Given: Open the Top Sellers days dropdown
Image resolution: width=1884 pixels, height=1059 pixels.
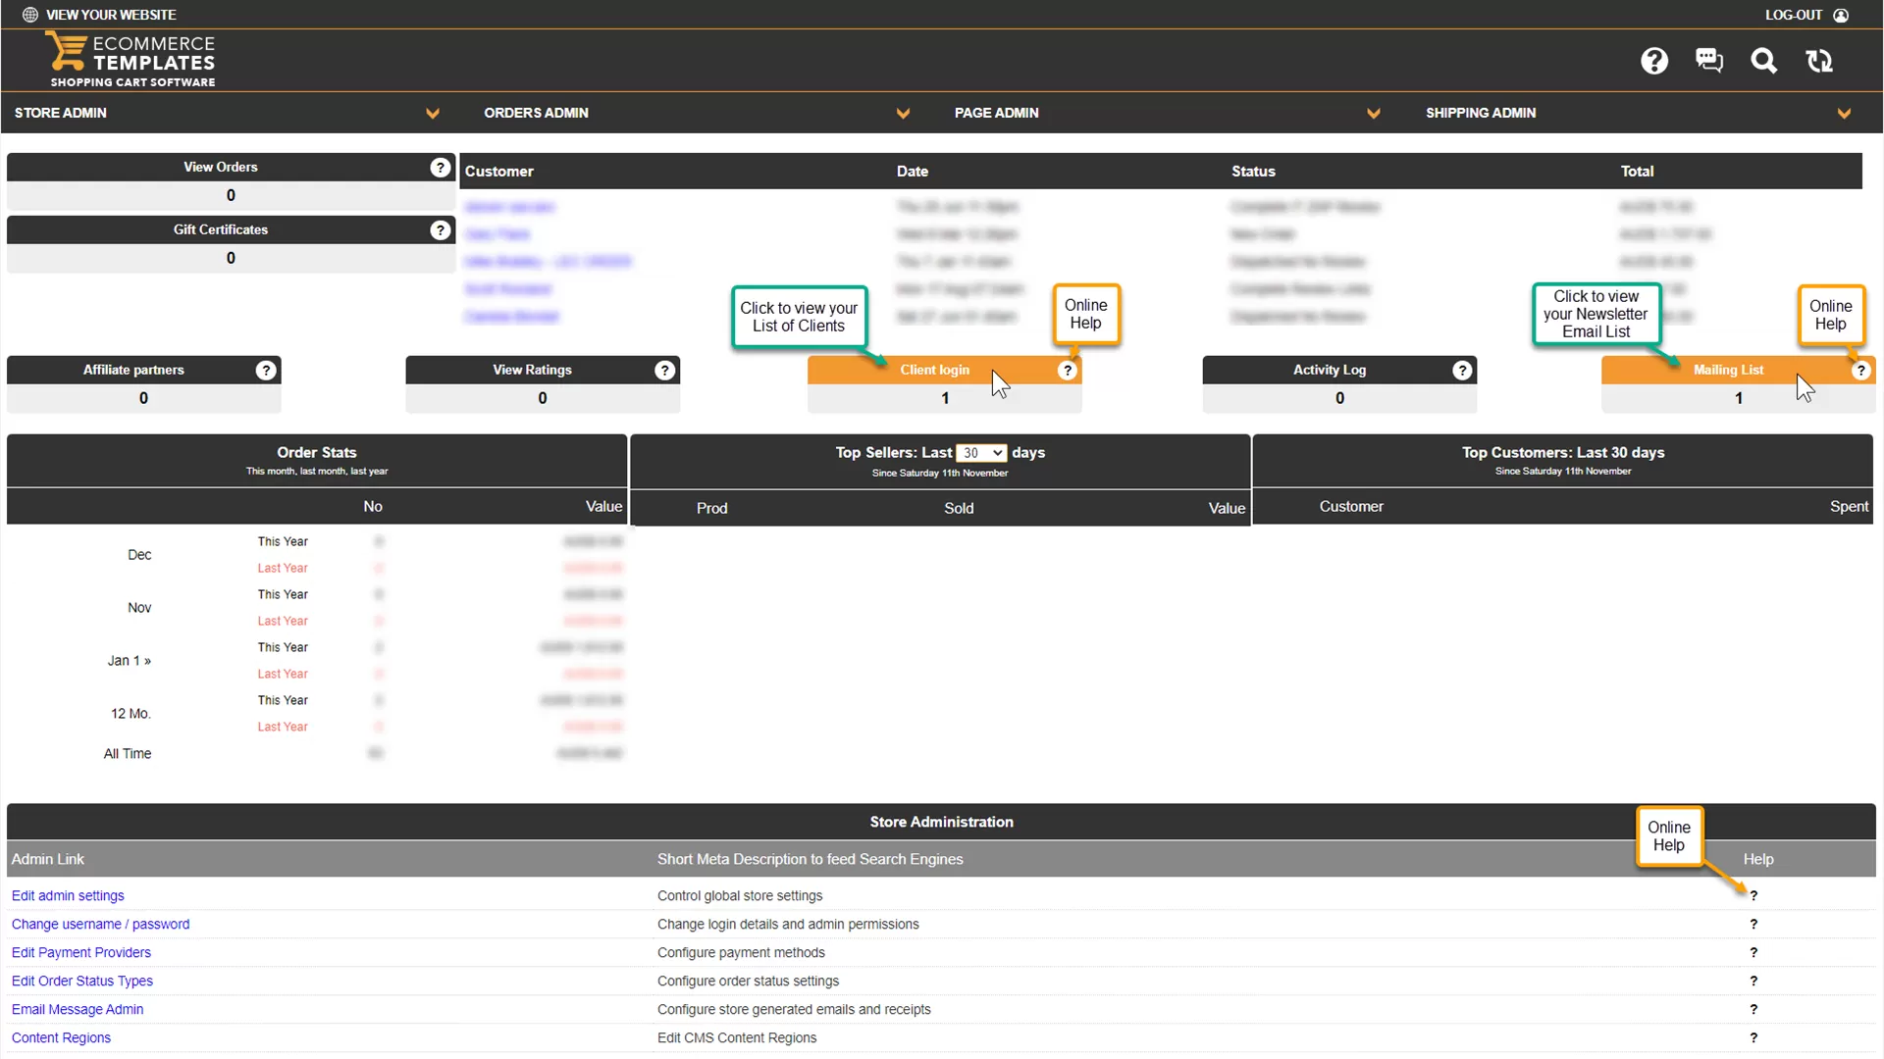Looking at the screenshot, I should [981, 453].
